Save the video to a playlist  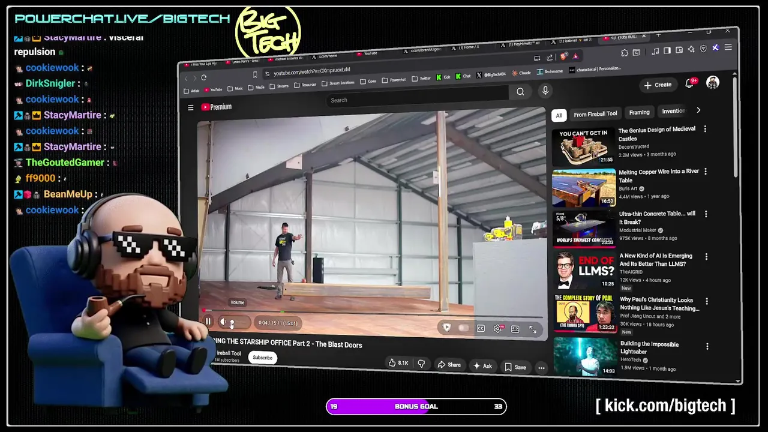[515, 367]
